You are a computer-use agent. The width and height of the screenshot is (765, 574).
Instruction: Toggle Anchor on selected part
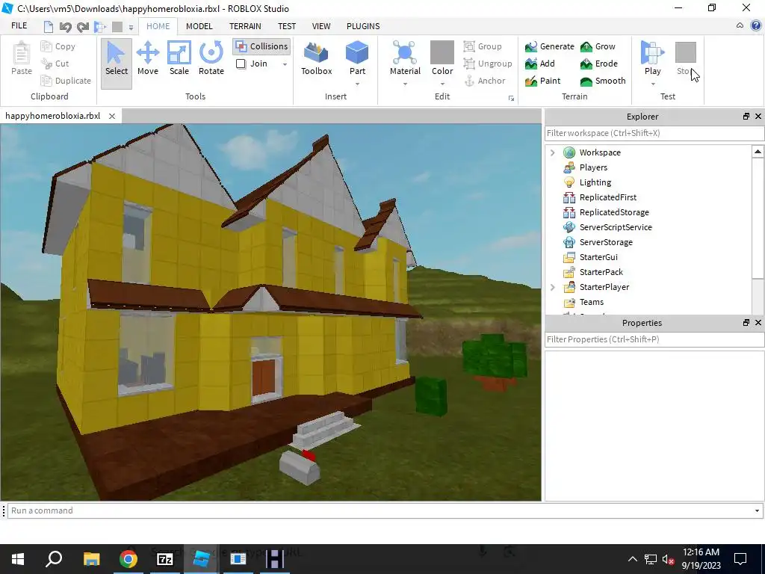[484, 81]
